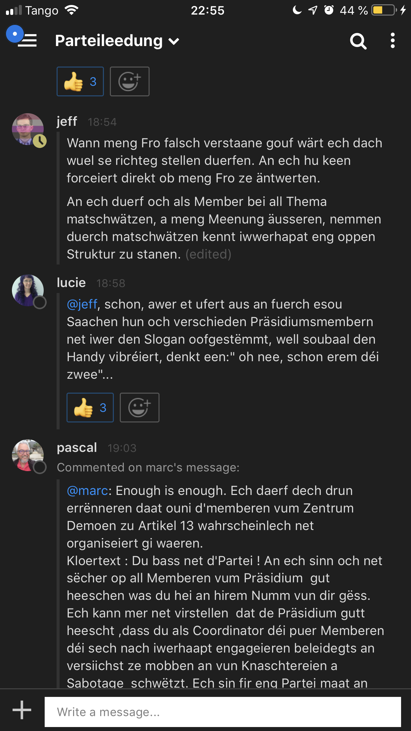Open lucie's avatar
The image size is (411, 731).
tap(28, 290)
